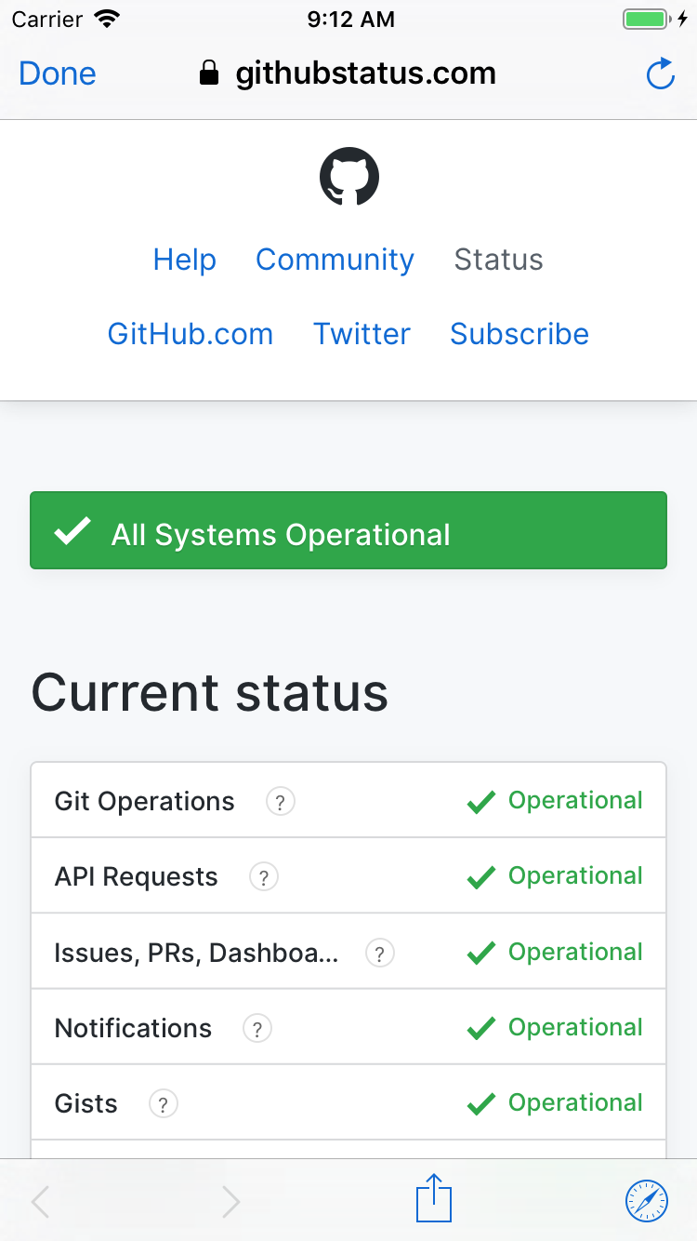The image size is (697, 1241).
Task: Tap Operational status for Issues, PRs row
Action: (x=575, y=953)
